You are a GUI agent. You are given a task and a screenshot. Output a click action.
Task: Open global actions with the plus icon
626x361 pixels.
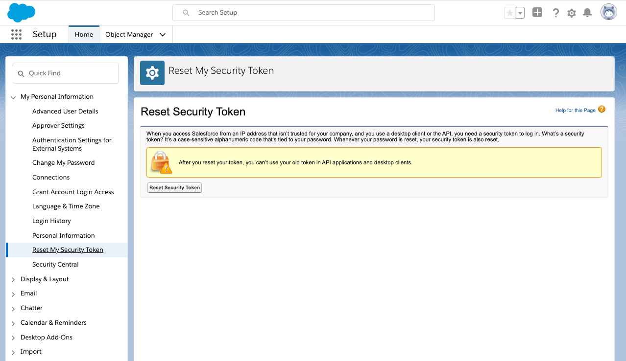tap(537, 12)
